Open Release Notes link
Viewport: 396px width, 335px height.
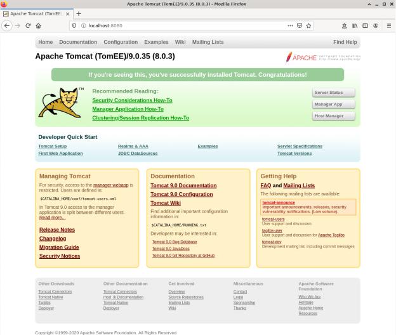(57, 230)
